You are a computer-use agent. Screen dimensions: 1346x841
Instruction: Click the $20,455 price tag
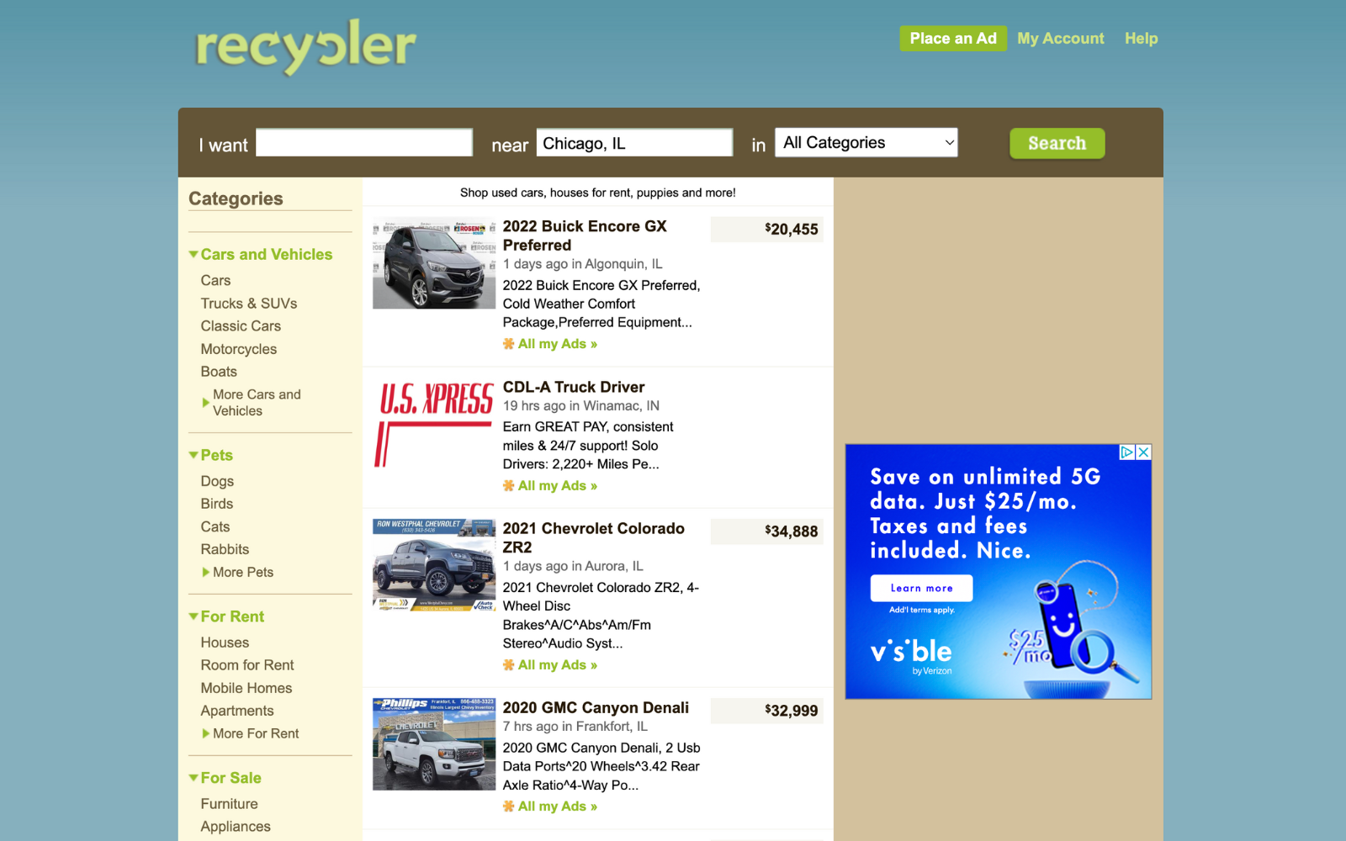(x=767, y=229)
